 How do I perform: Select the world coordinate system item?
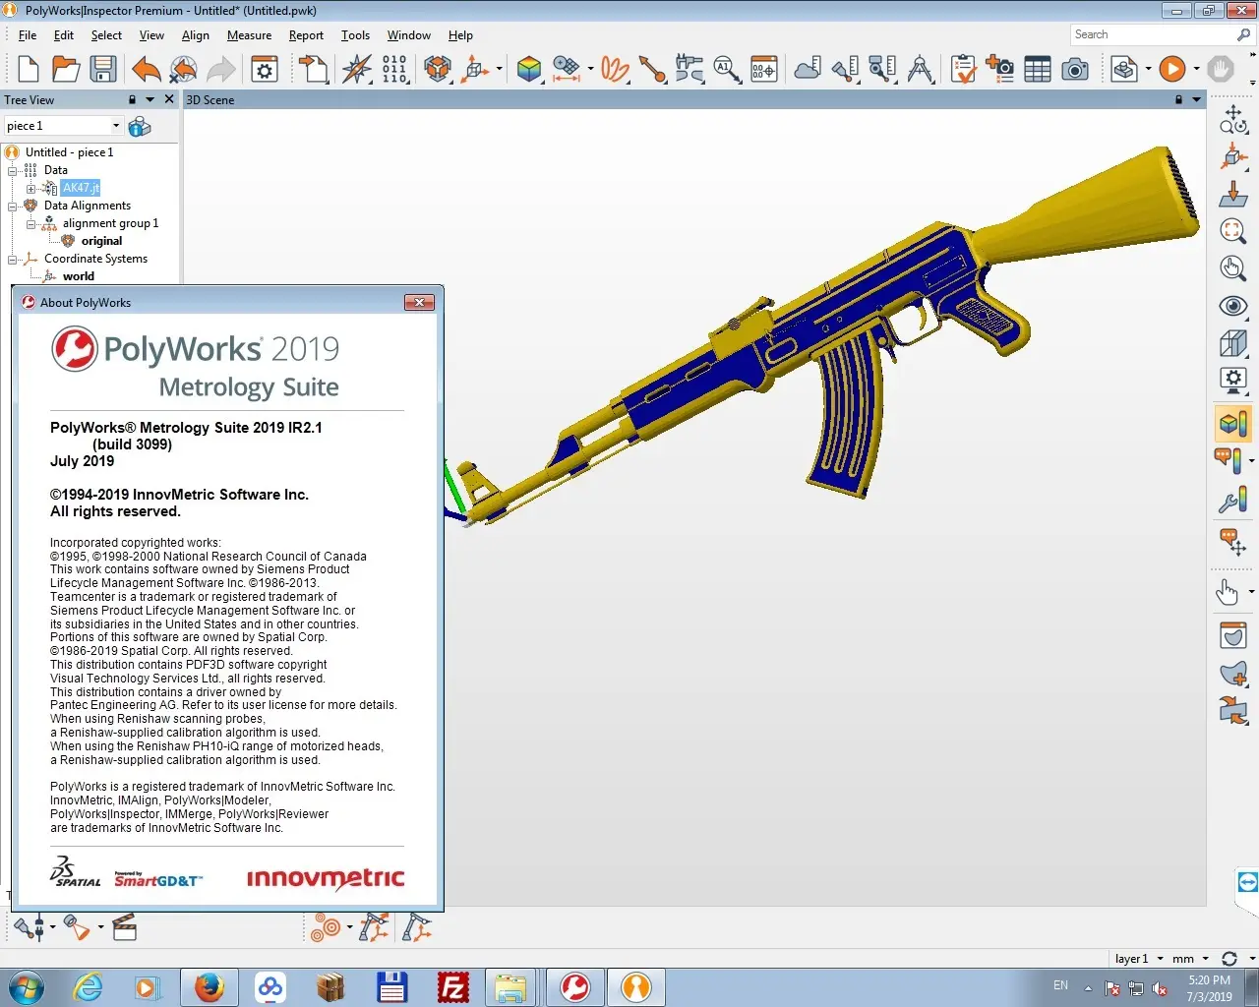click(x=79, y=276)
